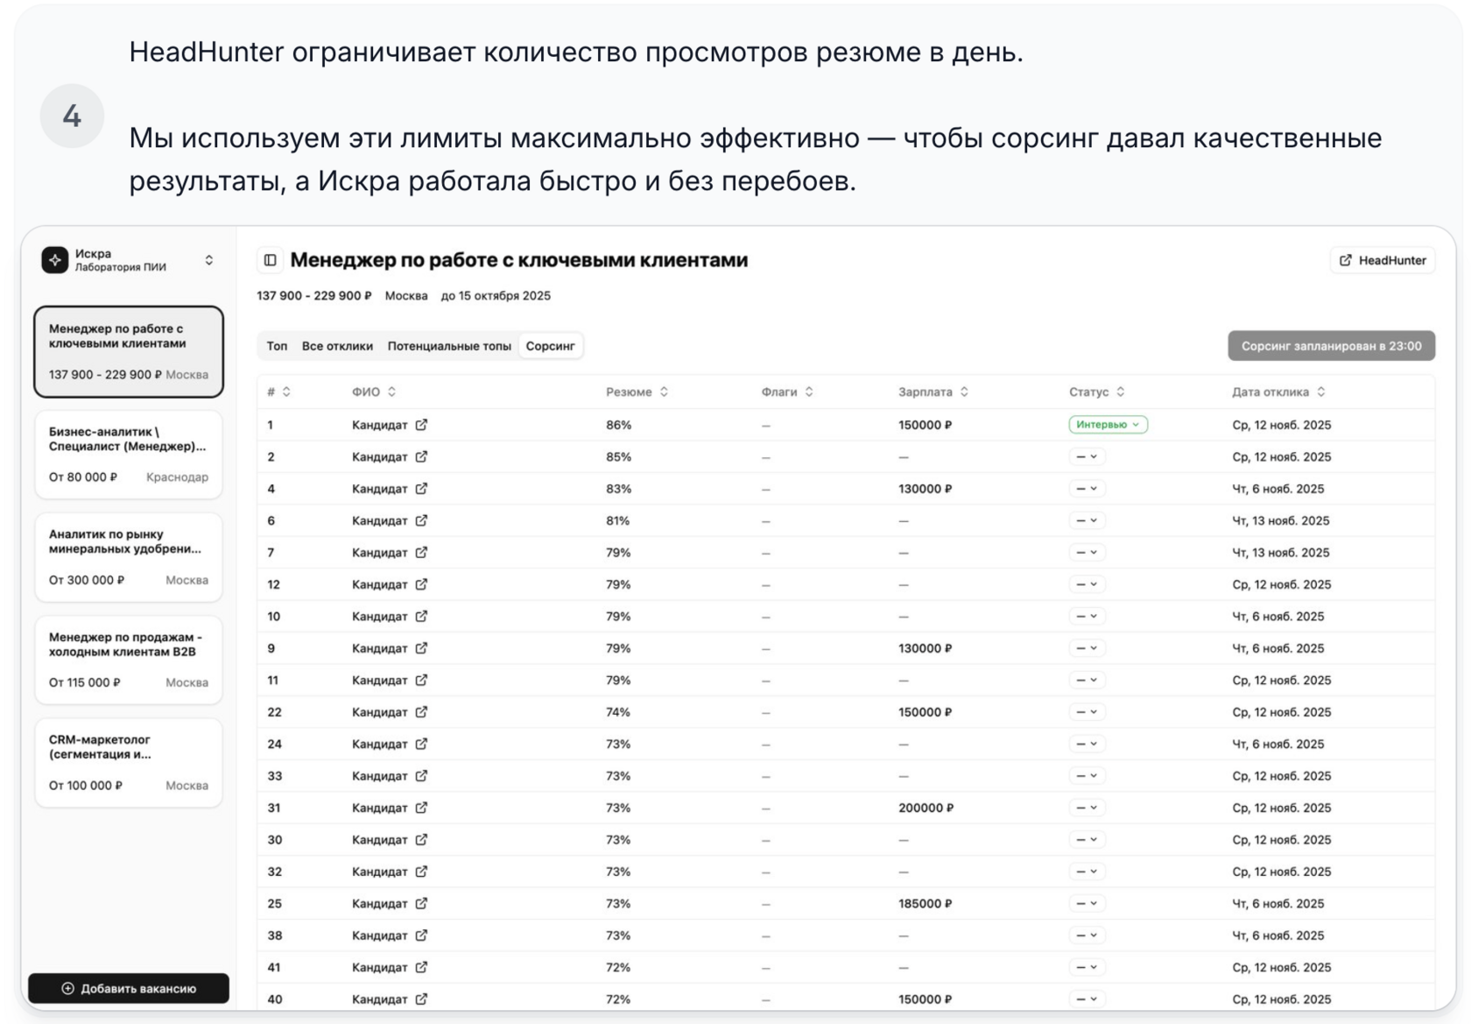Screen dimensions: 1471x1024
Task: Open the external link icon for candidate 1
Action: pyautogui.click(x=421, y=425)
